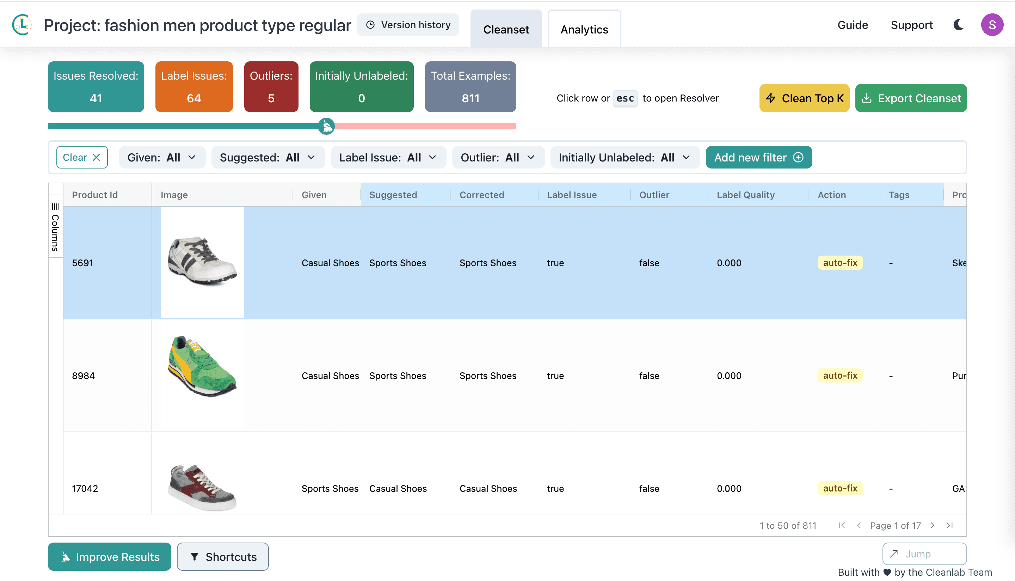Click the Version history clock icon
The image size is (1015, 581).
click(x=370, y=24)
